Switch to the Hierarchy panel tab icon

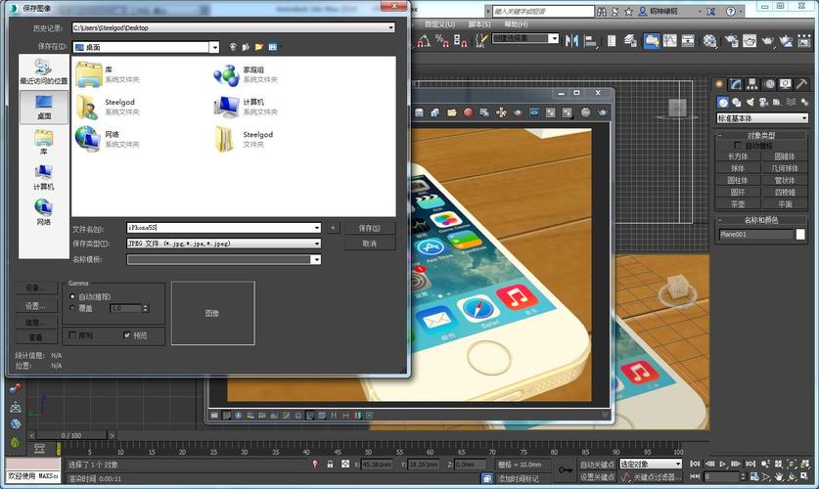[x=752, y=84]
